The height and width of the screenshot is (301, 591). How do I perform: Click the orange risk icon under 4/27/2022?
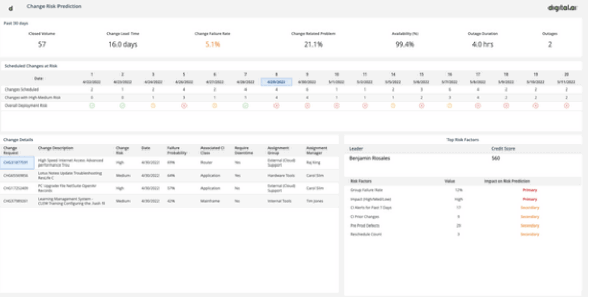tap(214, 106)
